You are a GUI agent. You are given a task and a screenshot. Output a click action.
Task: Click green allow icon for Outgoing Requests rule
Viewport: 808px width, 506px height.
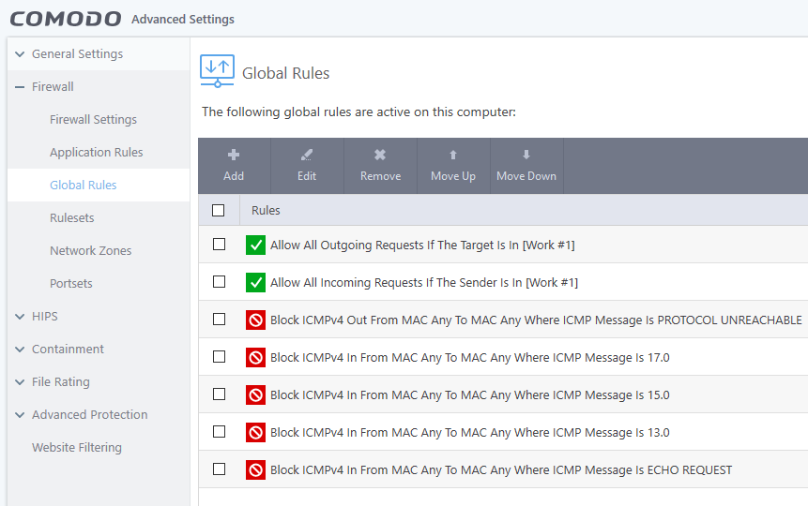[255, 245]
